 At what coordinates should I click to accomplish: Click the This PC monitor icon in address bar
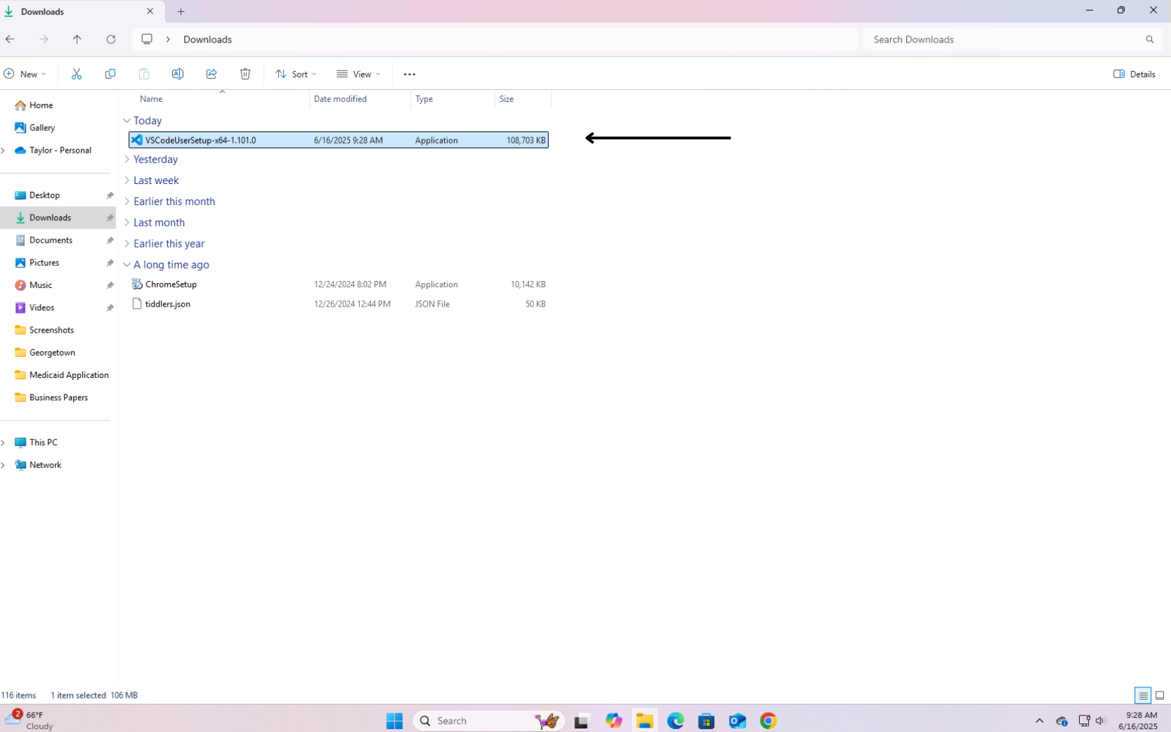[147, 39]
